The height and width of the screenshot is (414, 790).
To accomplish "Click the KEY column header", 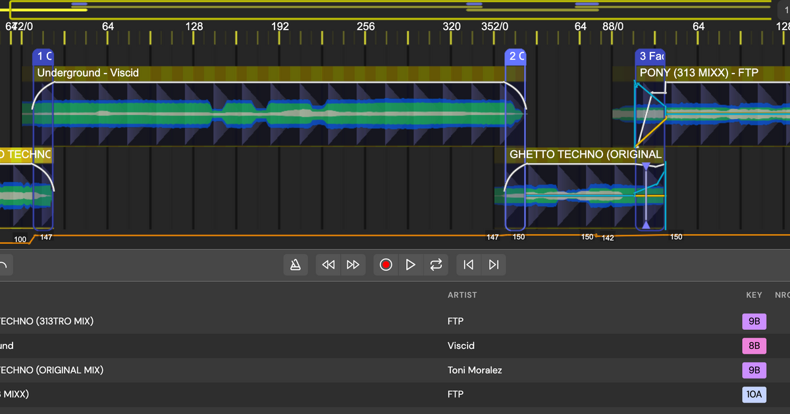I will (x=754, y=295).
